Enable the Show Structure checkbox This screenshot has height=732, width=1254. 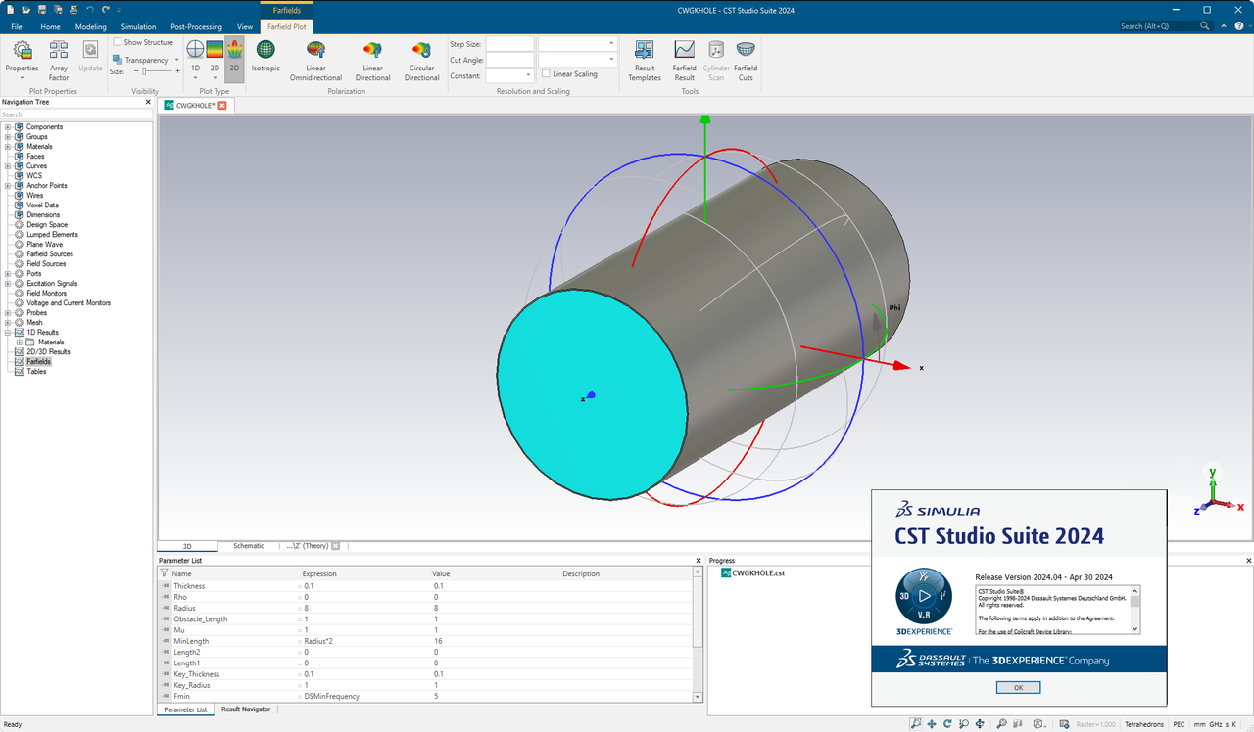point(115,42)
